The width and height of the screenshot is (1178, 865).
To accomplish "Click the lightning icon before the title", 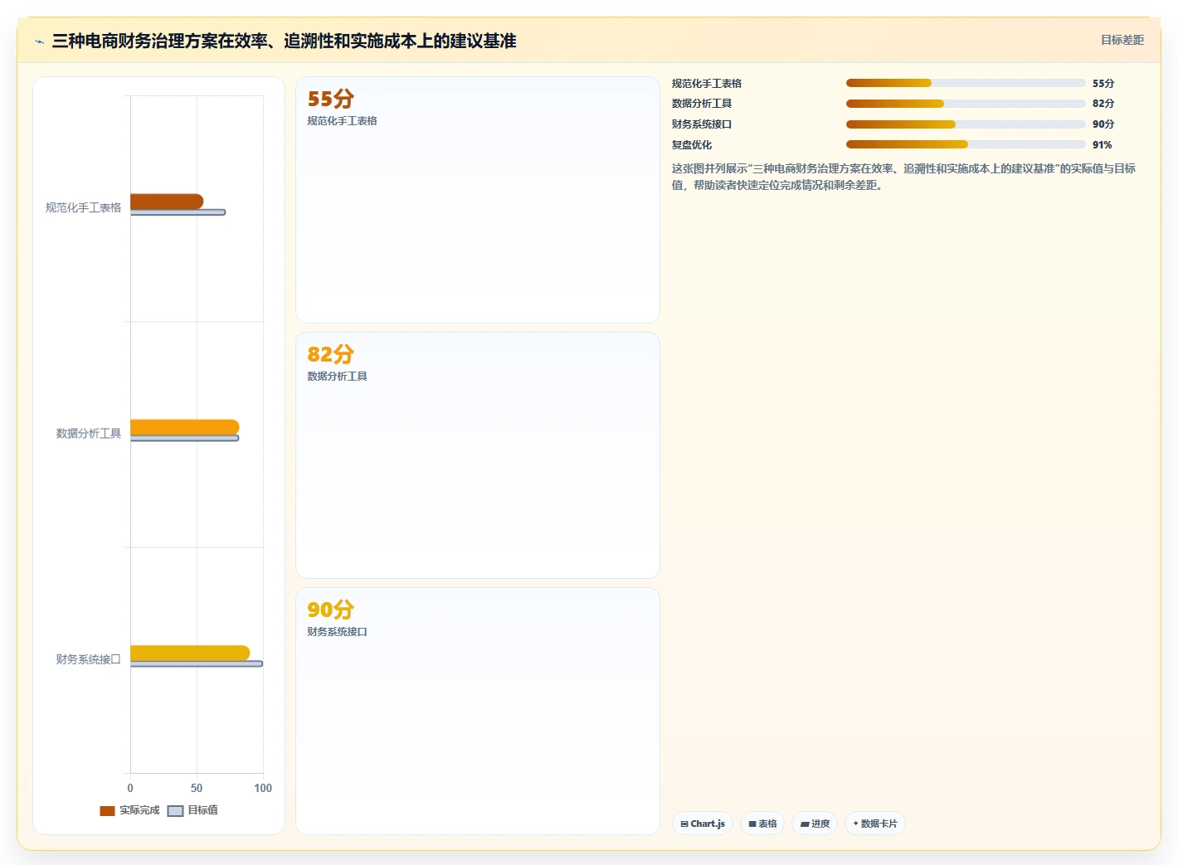I will tap(39, 41).
